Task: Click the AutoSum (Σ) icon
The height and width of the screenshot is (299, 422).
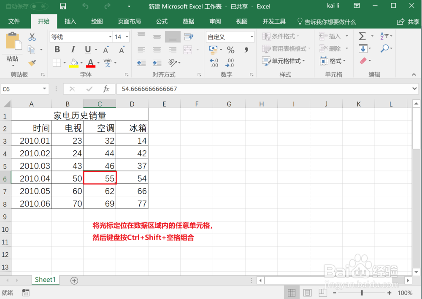Action: coord(362,37)
